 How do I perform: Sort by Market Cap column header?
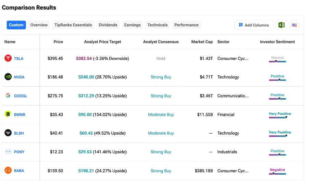pyautogui.click(x=202, y=42)
